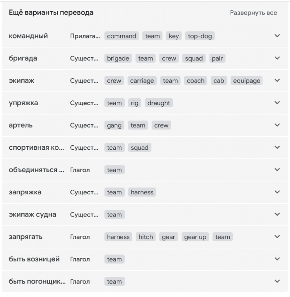Select the "draught" chip

159,103
